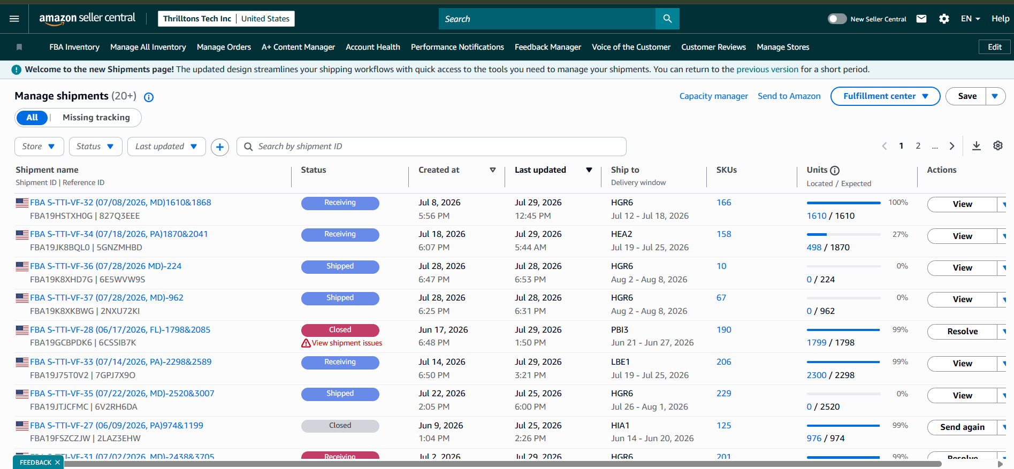Select the Missing tracking filter
Image resolution: width=1014 pixels, height=469 pixels.
pos(96,118)
